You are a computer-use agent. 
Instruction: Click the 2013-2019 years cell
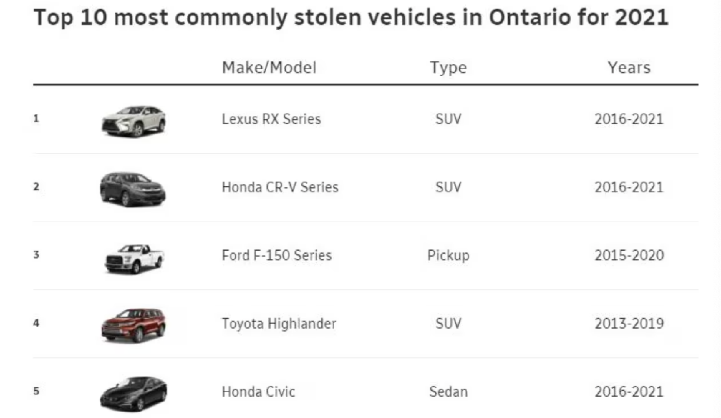point(629,323)
